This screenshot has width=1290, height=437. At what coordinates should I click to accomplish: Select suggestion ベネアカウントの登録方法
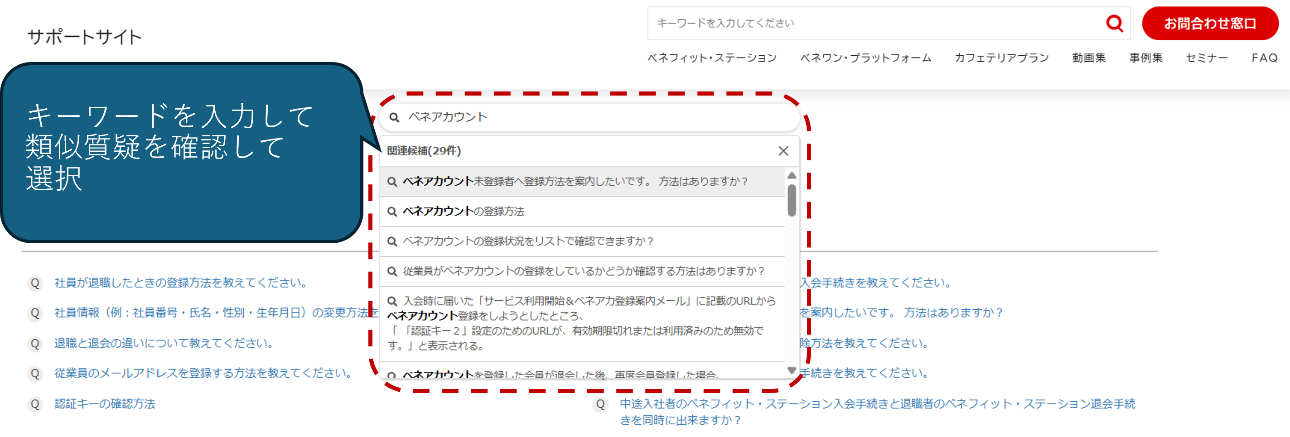(582, 212)
